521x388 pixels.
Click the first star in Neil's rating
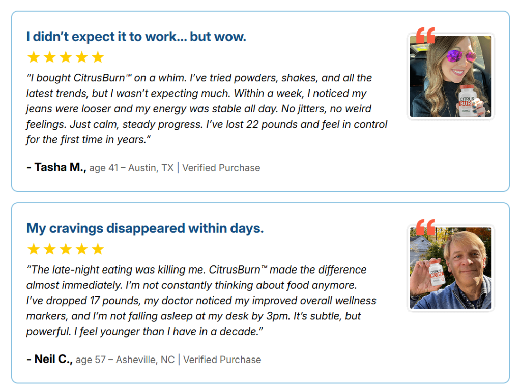point(34,249)
